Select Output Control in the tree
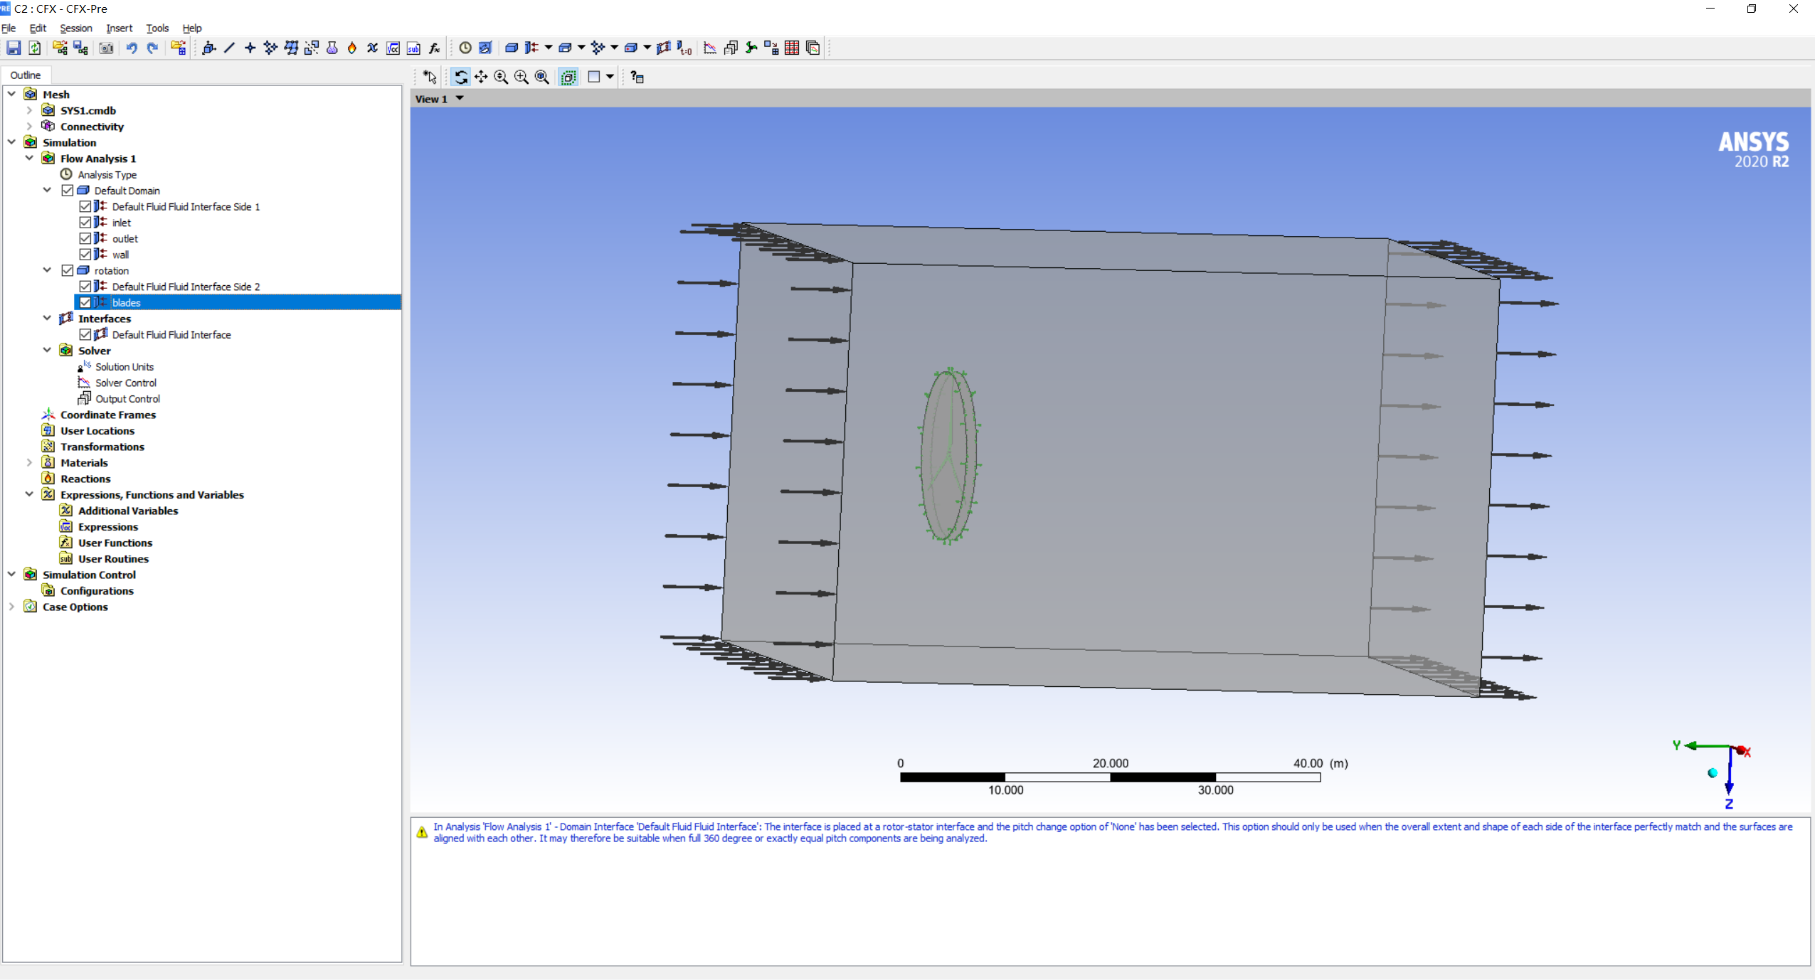The width and height of the screenshot is (1815, 980). tap(127, 398)
